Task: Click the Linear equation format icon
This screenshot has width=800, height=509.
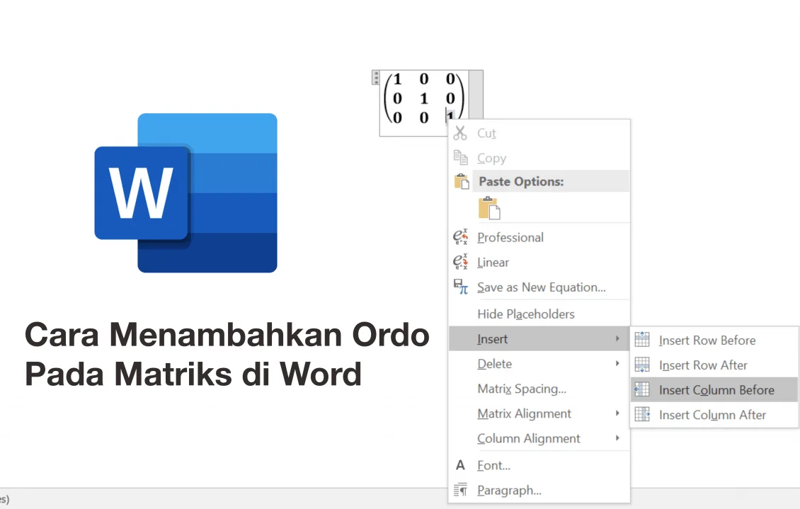Action: [x=460, y=262]
